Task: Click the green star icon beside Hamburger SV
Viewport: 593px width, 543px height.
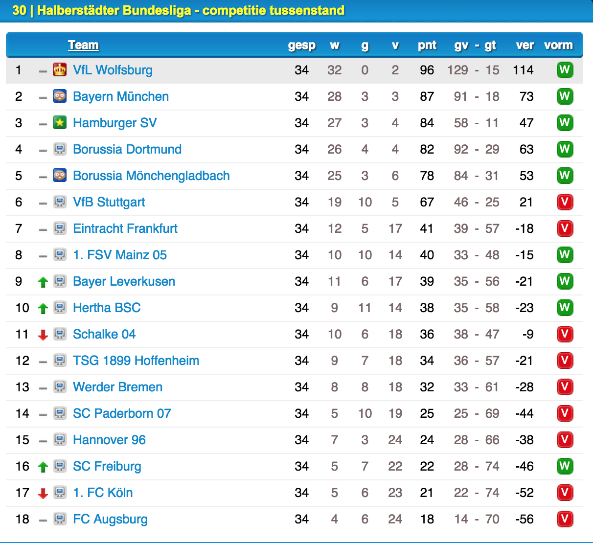Action: tap(60, 123)
